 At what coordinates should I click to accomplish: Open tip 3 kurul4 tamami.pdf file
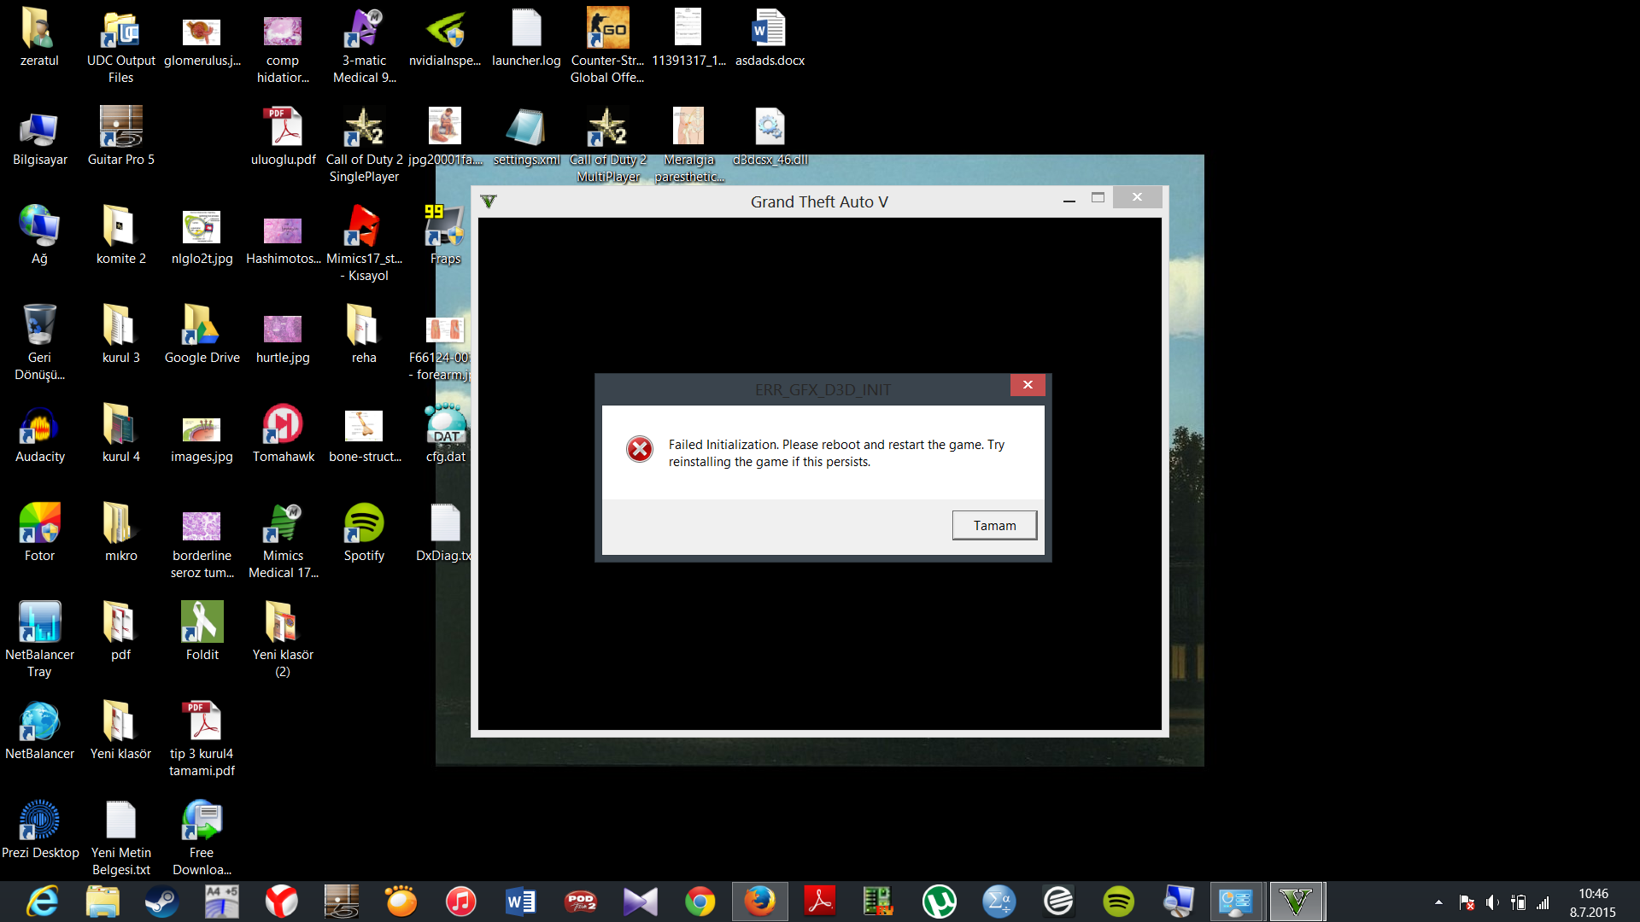[x=202, y=739]
